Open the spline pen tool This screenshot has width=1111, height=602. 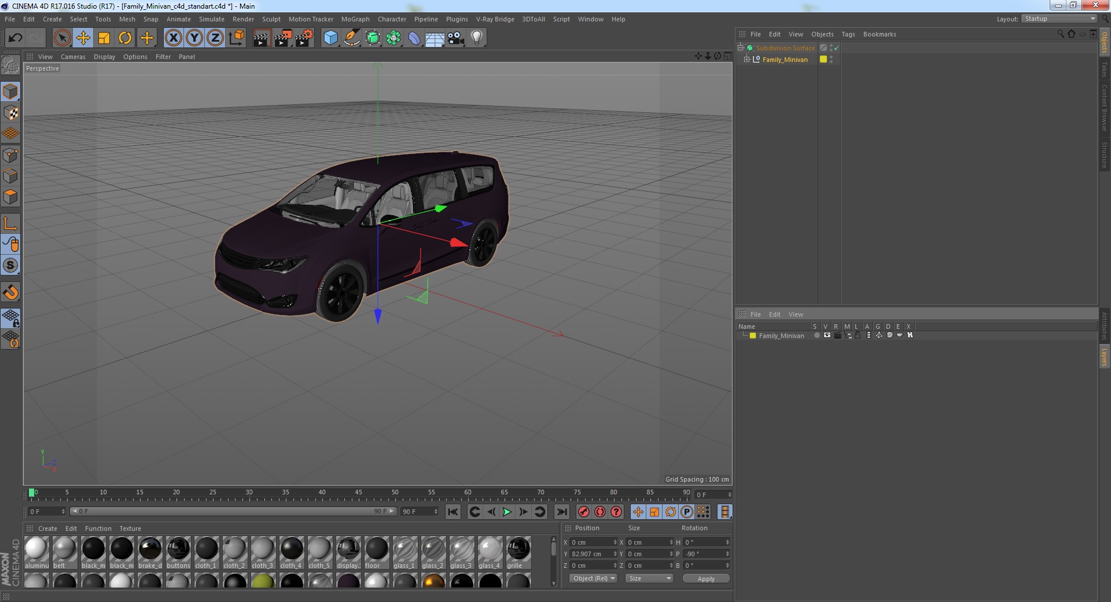pyautogui.click(x=352, y=38)
